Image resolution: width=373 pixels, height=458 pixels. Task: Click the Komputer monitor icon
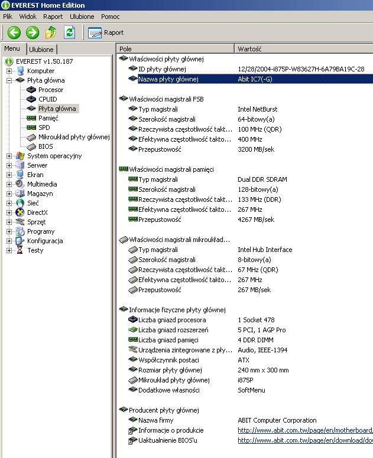(20, 71)
